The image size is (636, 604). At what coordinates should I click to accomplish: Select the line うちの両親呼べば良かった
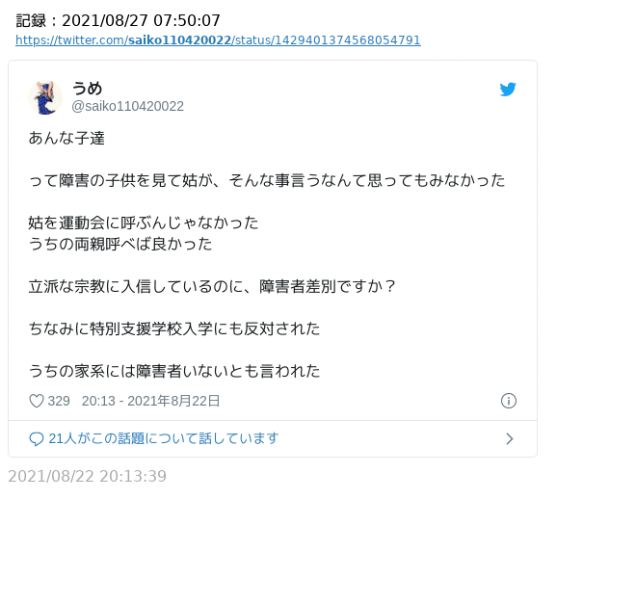tap(120, 244)
